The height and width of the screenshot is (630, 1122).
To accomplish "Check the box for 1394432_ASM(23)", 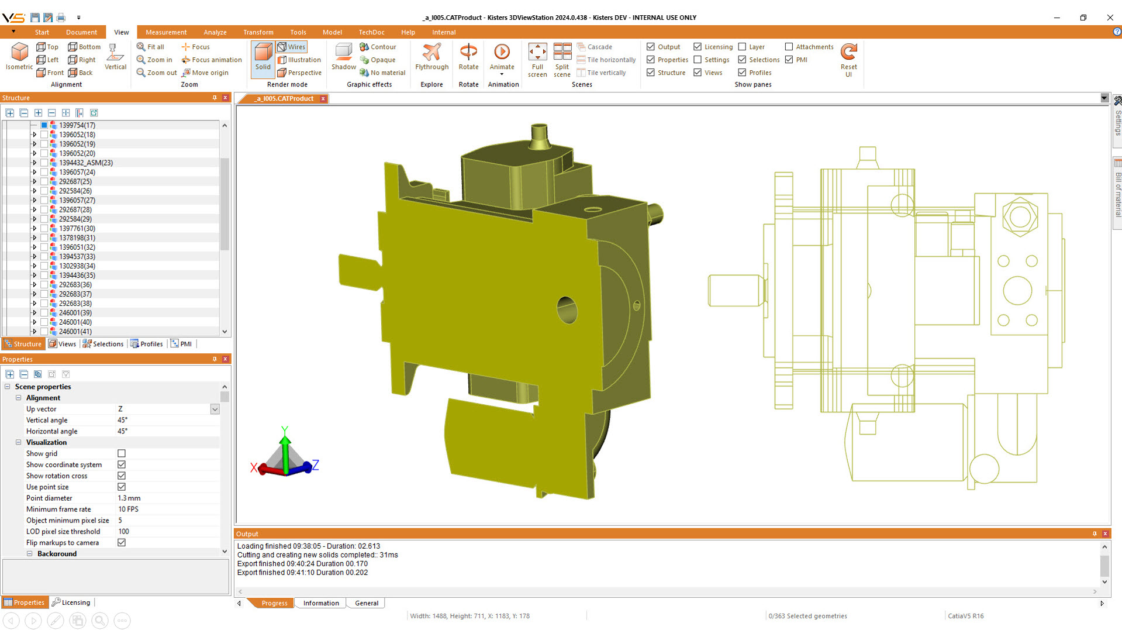I will point(44,163).
